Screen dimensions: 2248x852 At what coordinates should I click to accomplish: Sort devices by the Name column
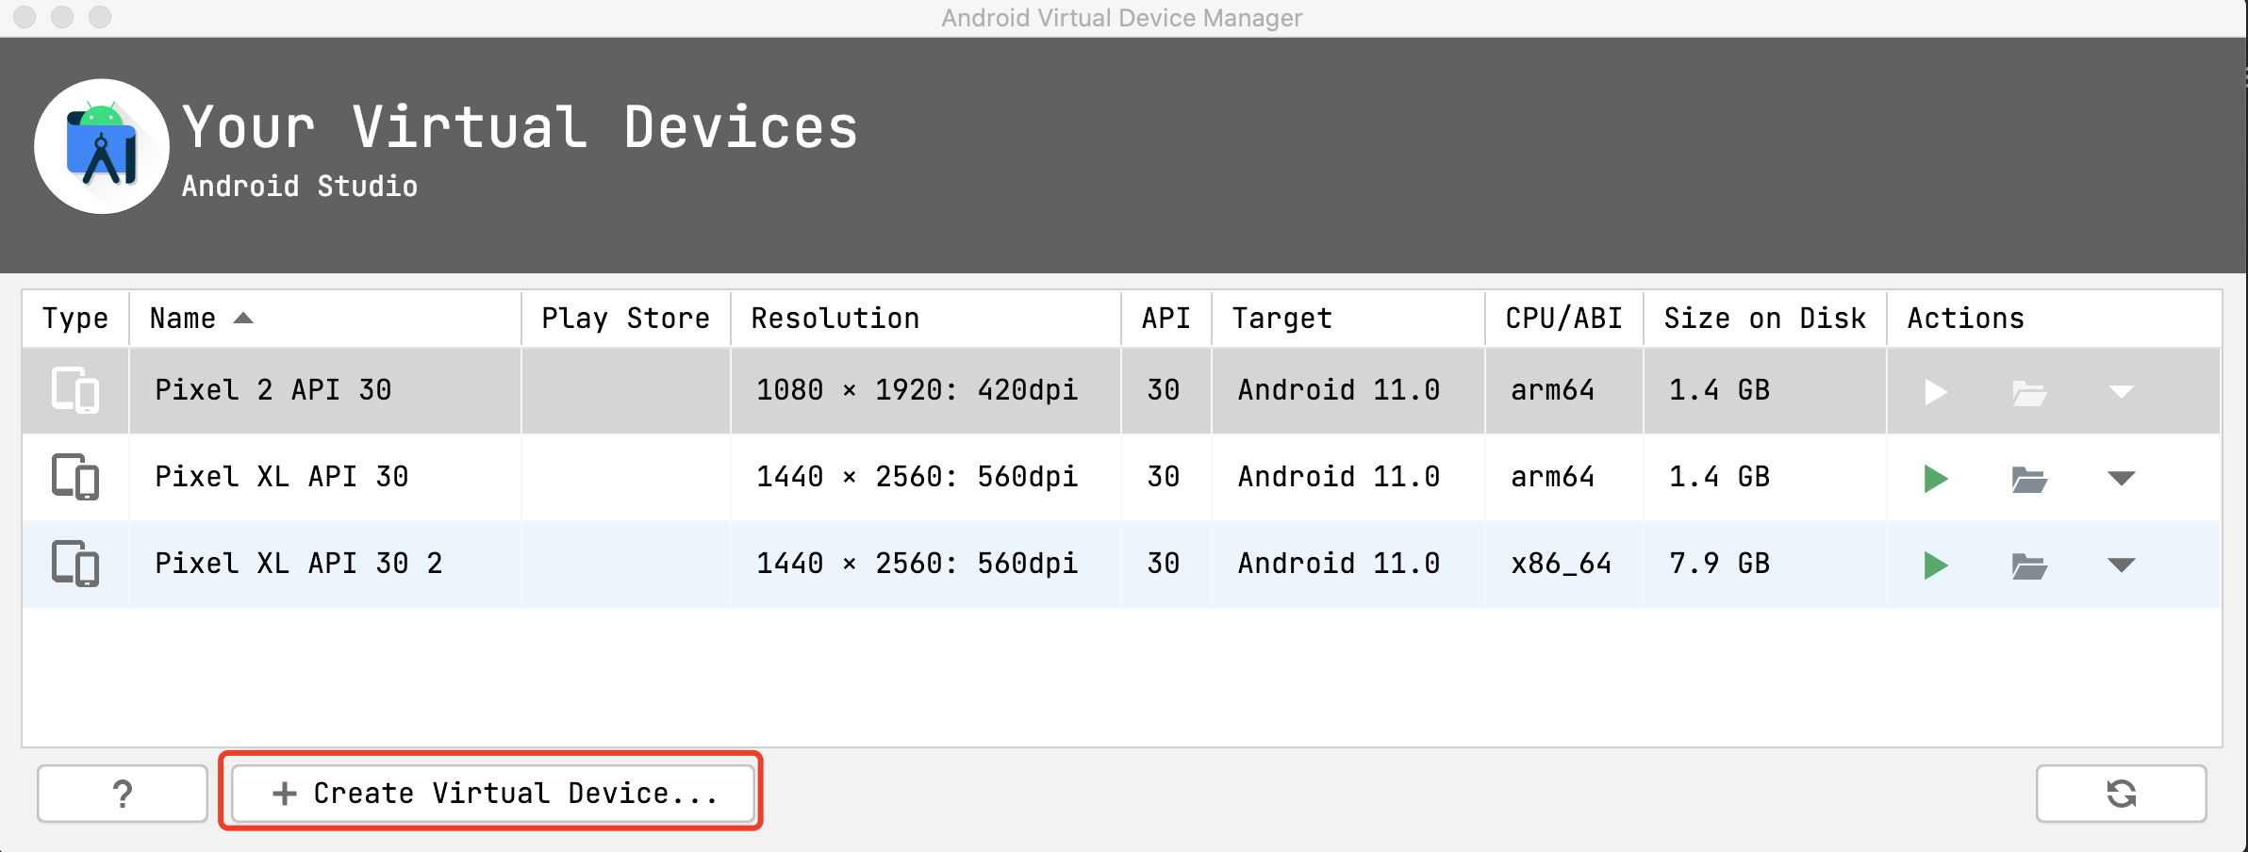[183, 319]
